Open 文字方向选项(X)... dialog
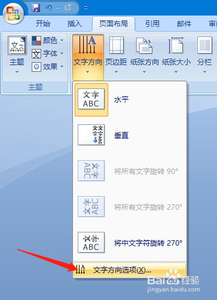 click(x=130, y=270)
